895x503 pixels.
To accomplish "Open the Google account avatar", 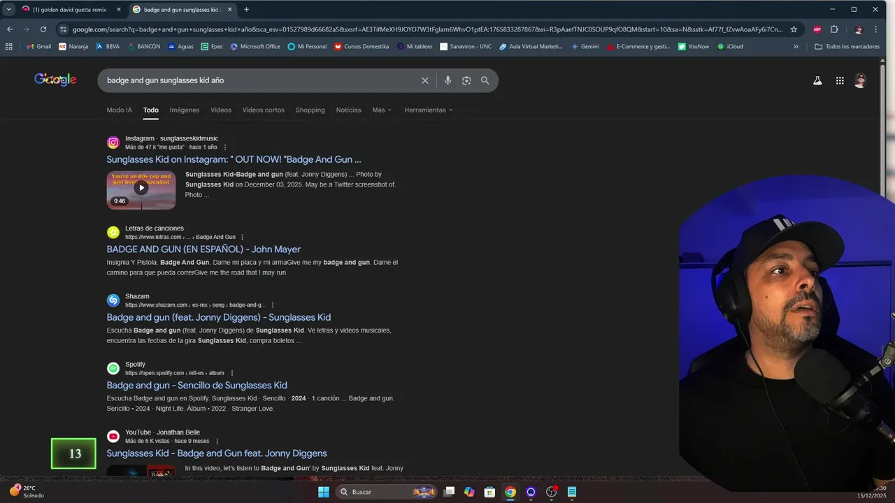I will coord(861,80).
